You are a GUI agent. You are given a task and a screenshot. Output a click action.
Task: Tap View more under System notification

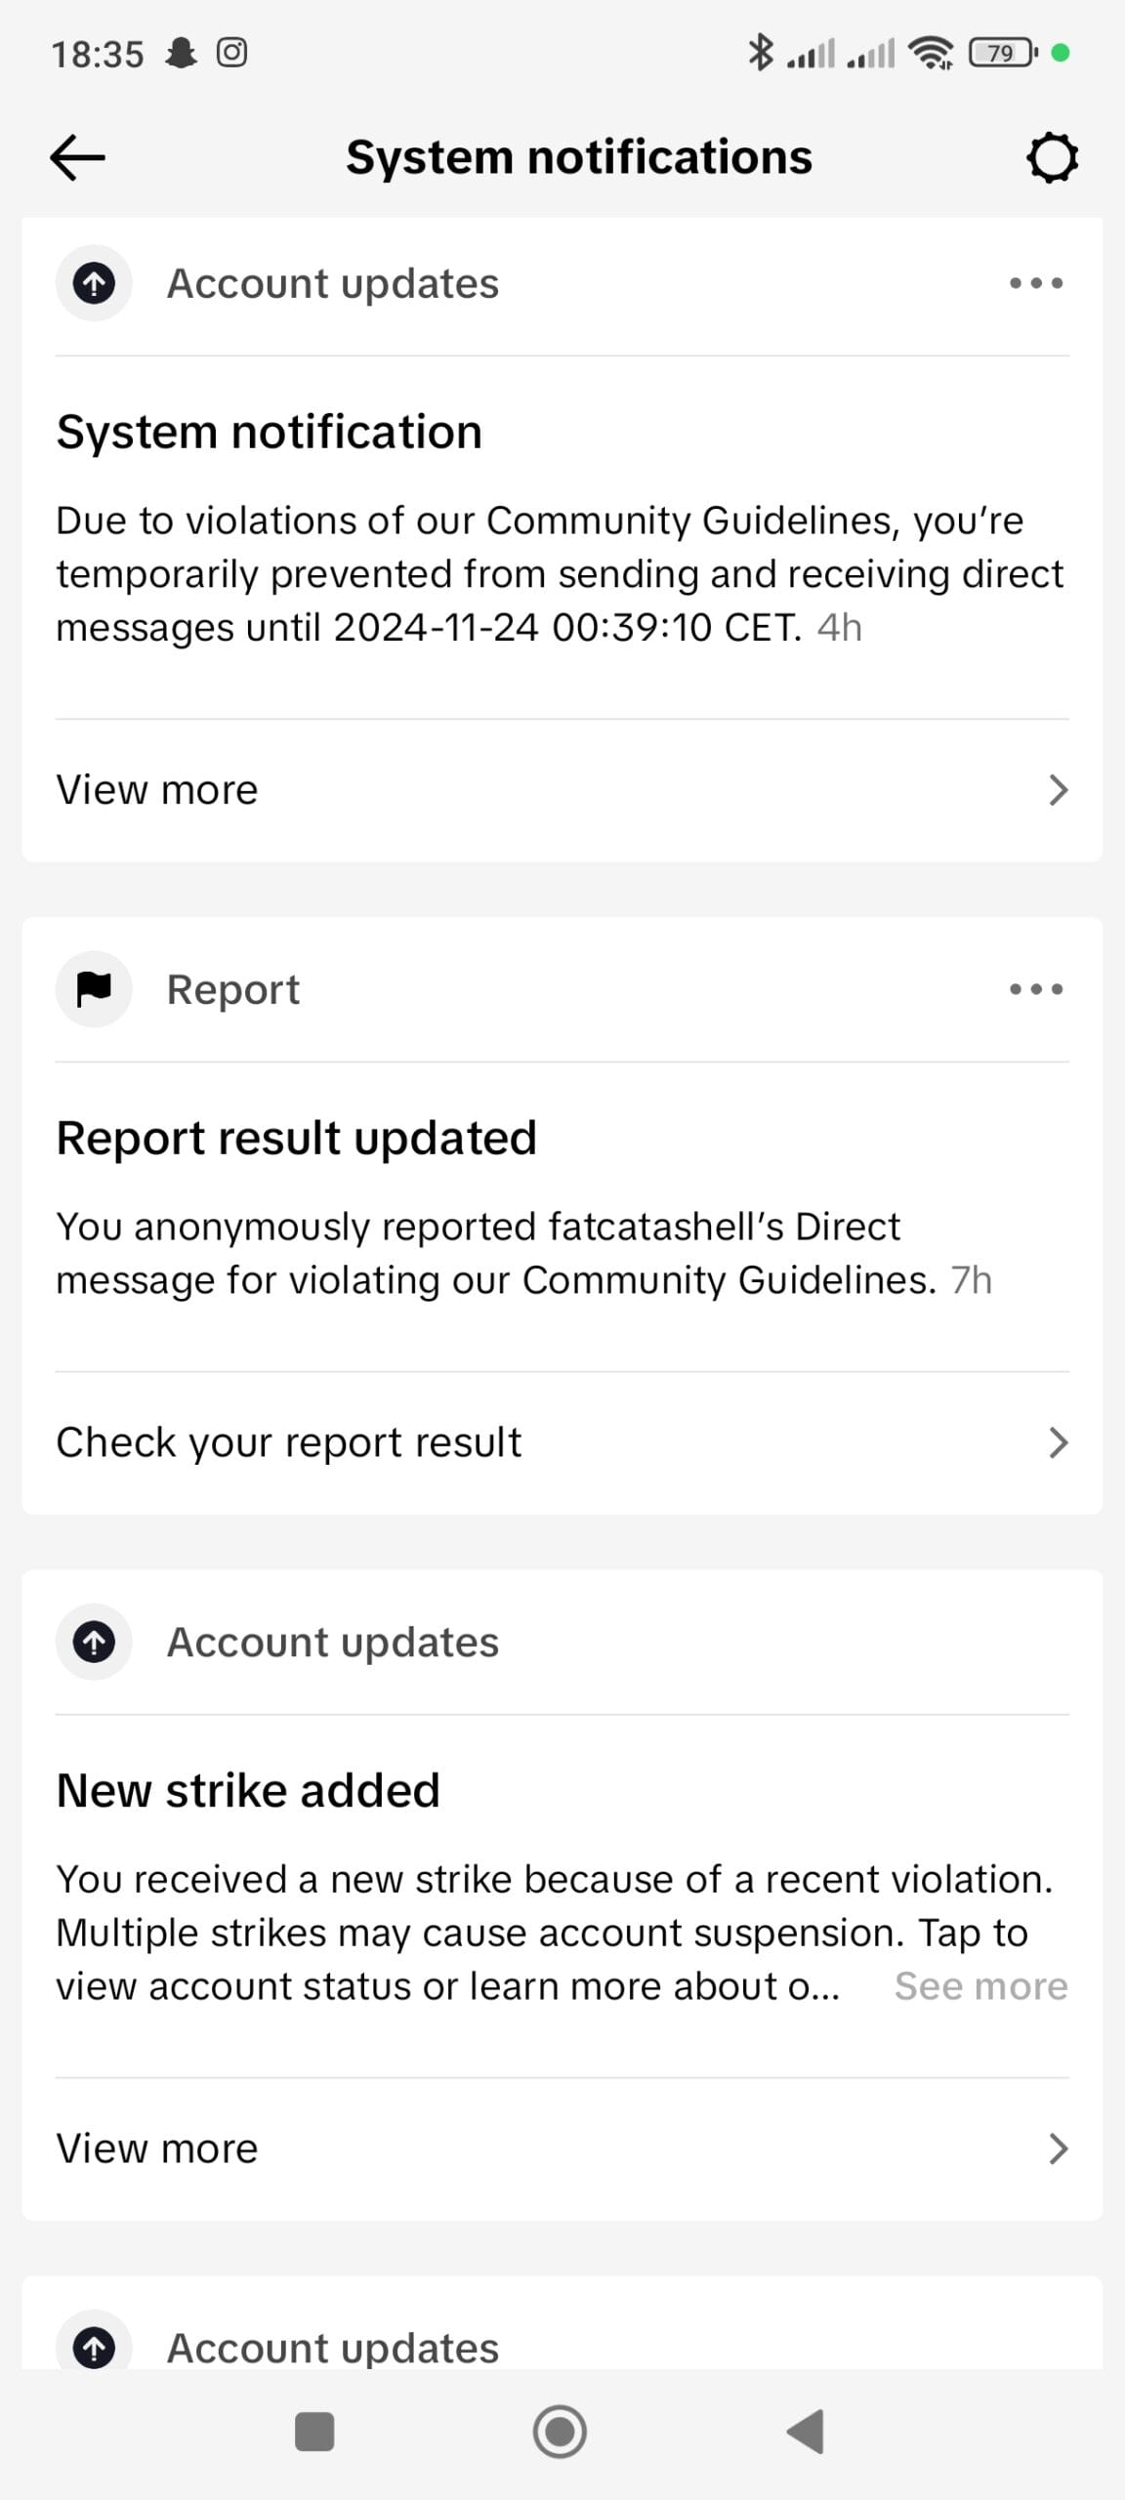(x=562, y=790)
